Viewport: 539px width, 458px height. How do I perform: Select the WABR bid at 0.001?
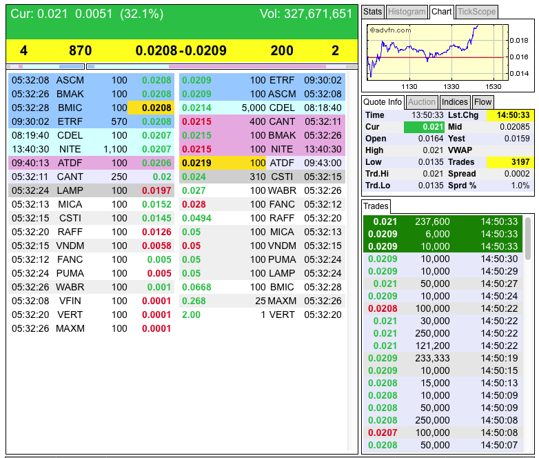coord(91,287)
